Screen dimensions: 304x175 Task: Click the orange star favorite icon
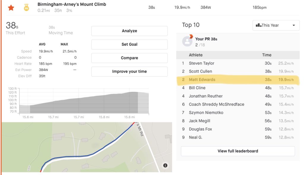click(11, 7)
